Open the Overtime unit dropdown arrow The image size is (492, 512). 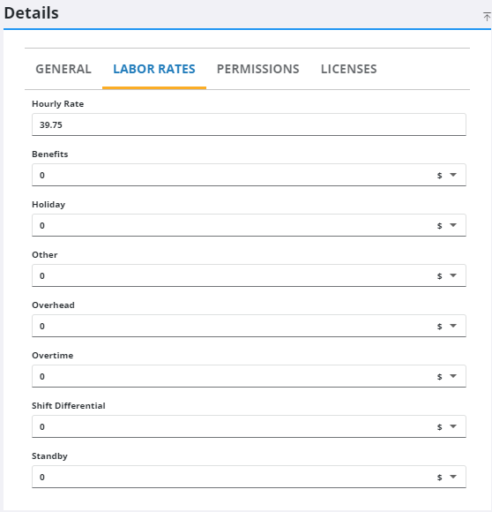[x=453, y=376]
